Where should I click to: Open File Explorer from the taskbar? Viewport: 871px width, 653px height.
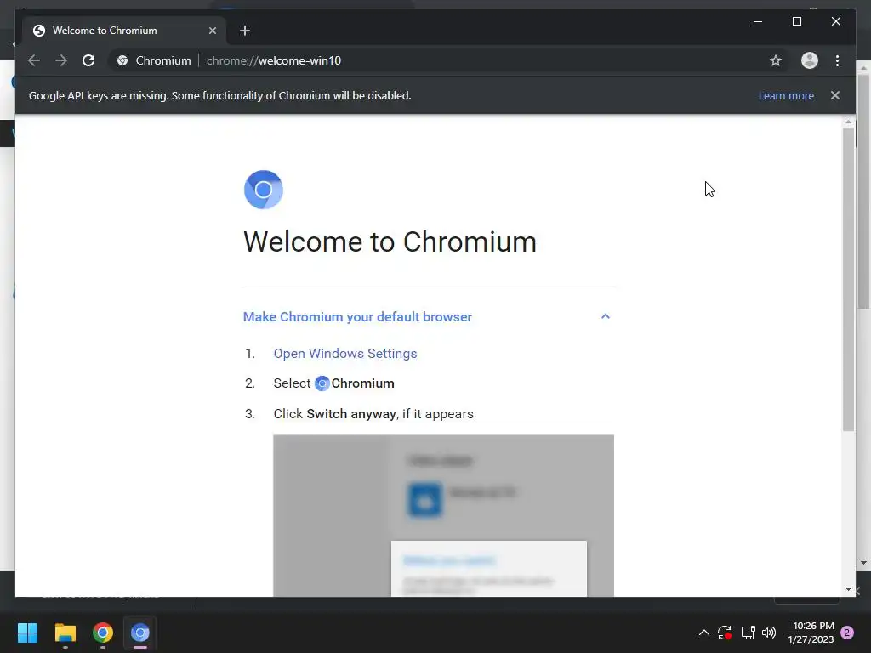pyautogui.click(x=65, y=633)
